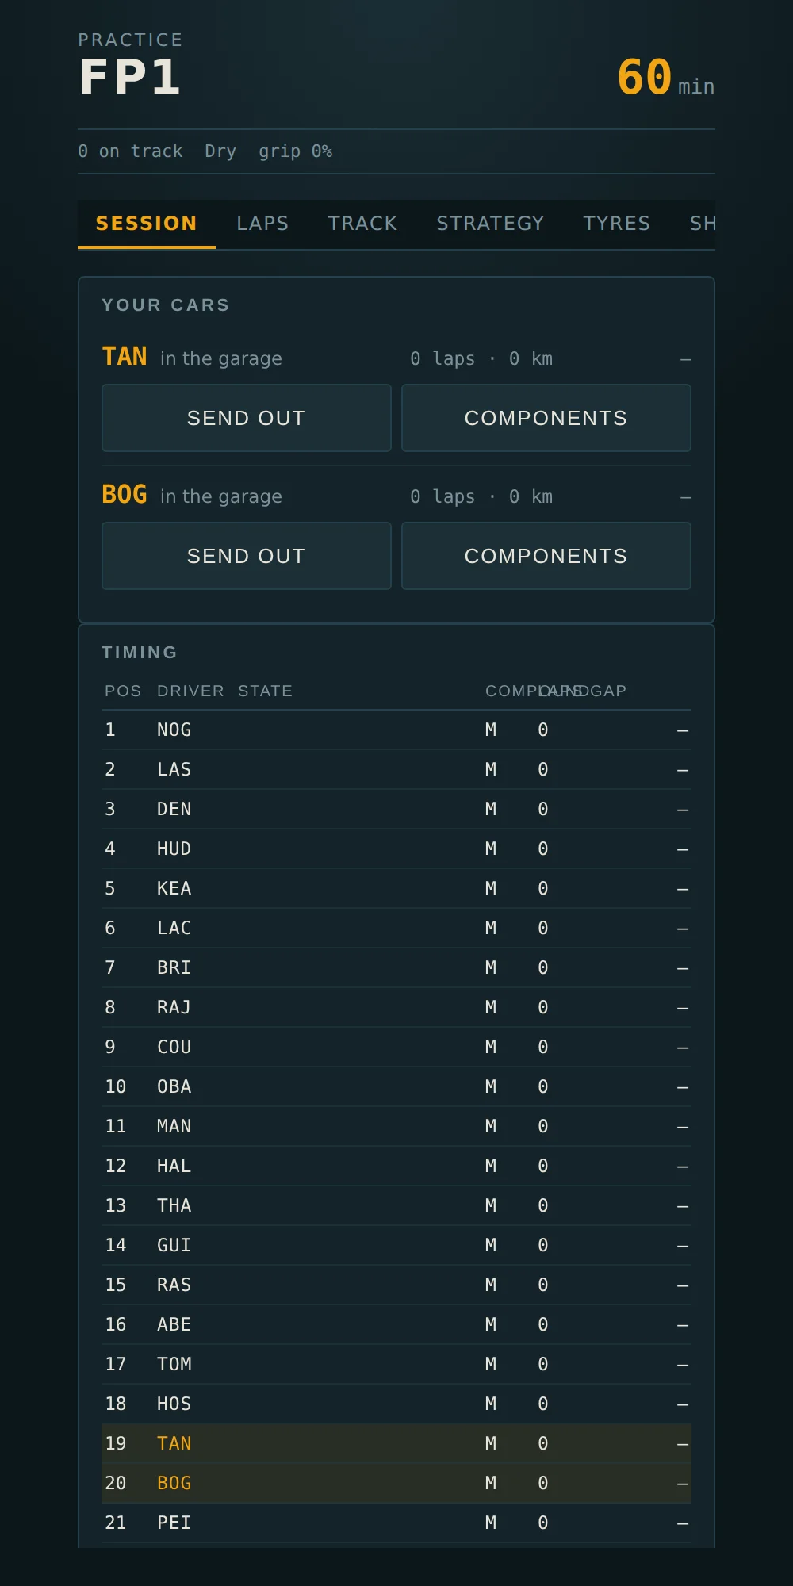Open Components for the BOG car
Viewport: 793px width, 1586px height.
546,556
